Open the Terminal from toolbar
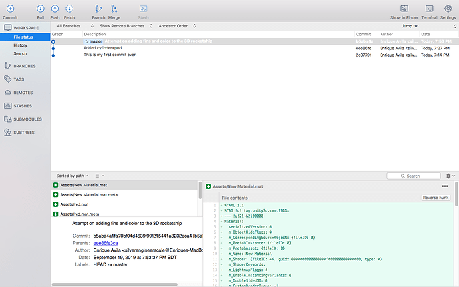The height and width of the screenshot is (287, 459). [430, 9]
